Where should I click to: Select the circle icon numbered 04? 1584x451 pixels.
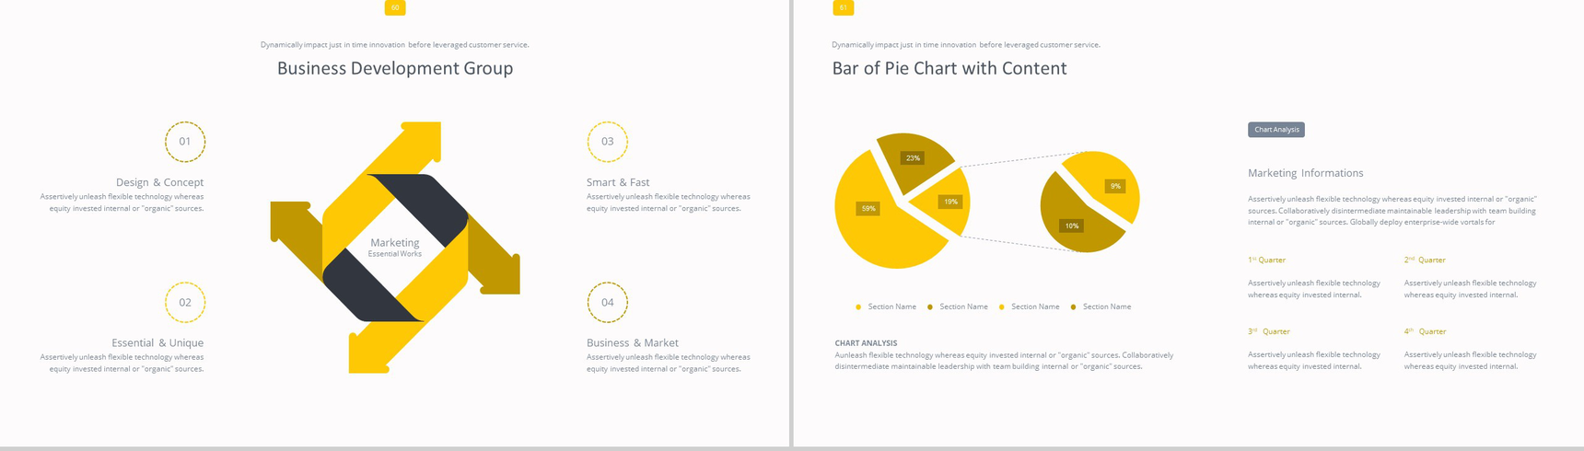607,303
